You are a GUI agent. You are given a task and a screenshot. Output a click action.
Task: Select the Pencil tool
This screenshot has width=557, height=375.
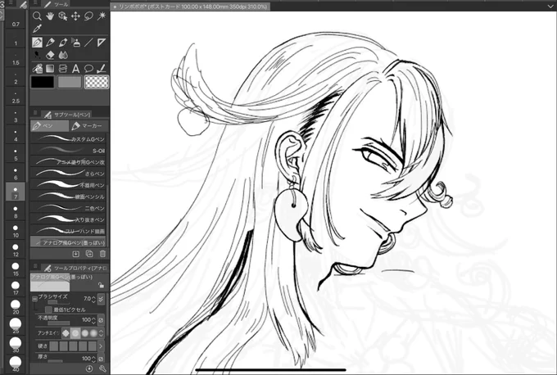pyautogui.click(x=50, y=43)
